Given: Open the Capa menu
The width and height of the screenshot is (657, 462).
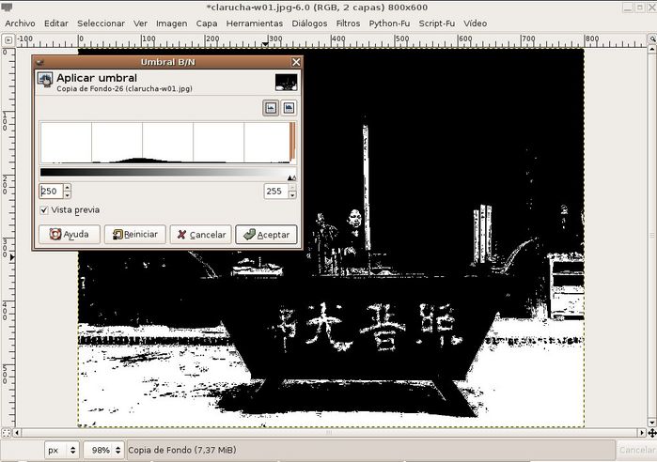Looking at the screenshot, I should point(207,23).
